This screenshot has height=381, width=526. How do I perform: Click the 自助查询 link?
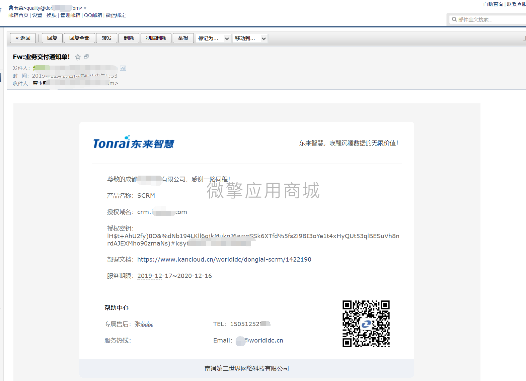point(493,4)
